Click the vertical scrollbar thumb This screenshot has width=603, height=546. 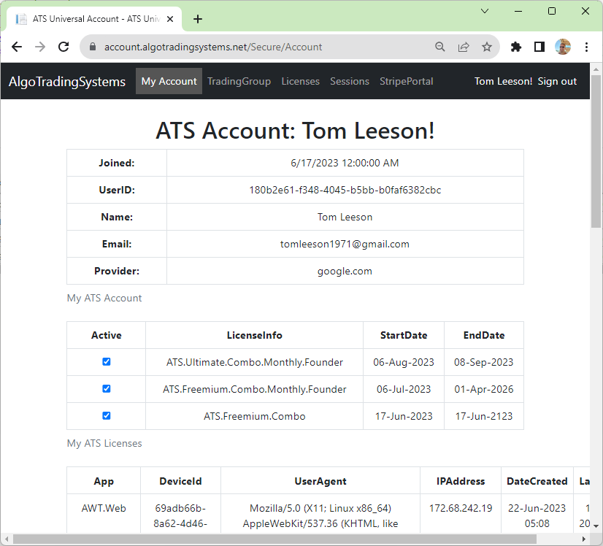(596, 151)
